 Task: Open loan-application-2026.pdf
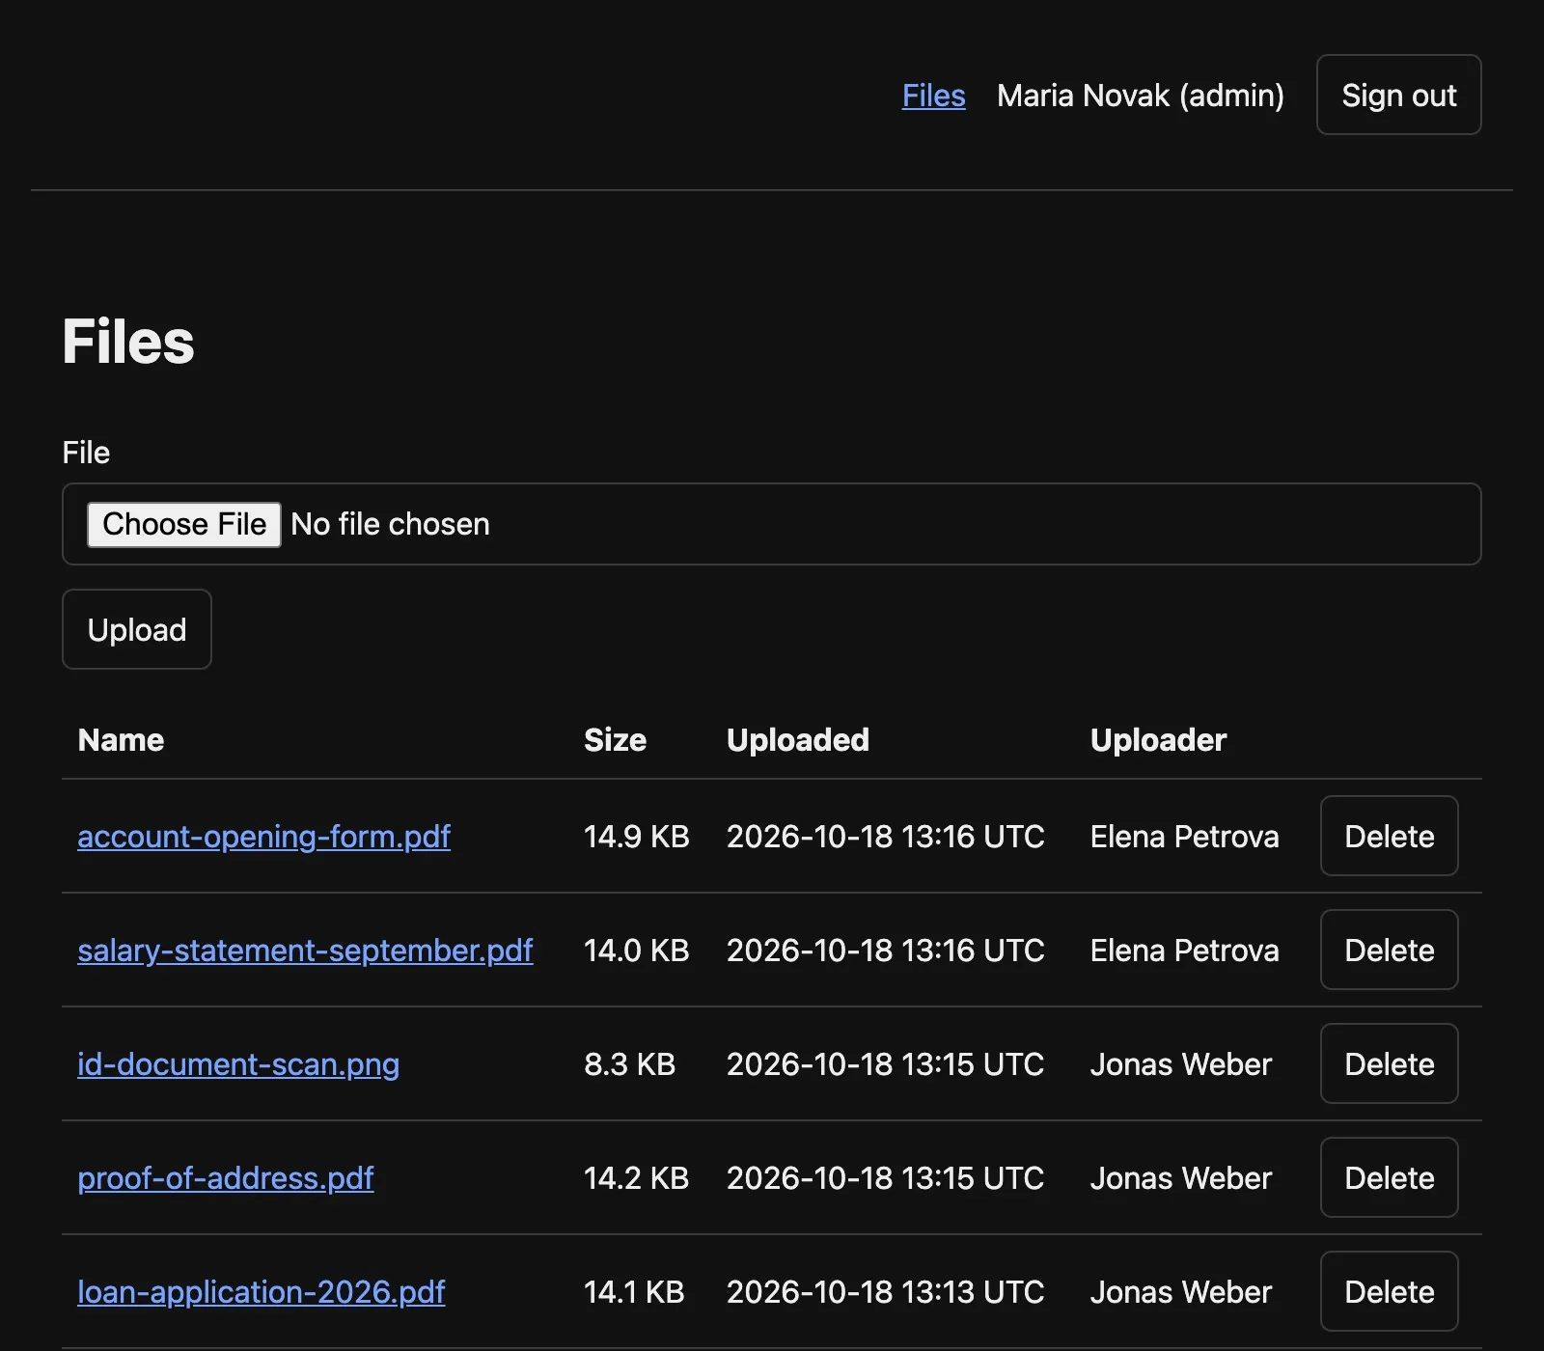coord(262,1291)
